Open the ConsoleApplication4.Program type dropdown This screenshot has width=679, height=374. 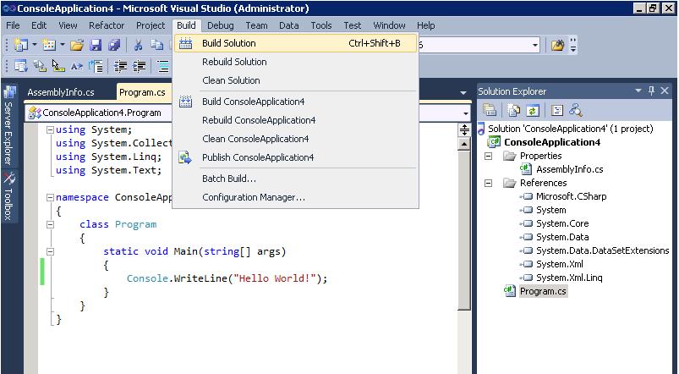(99, 113)
